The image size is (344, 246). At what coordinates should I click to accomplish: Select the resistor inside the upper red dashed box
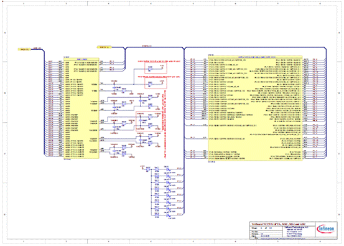click(x=151, y=69)
